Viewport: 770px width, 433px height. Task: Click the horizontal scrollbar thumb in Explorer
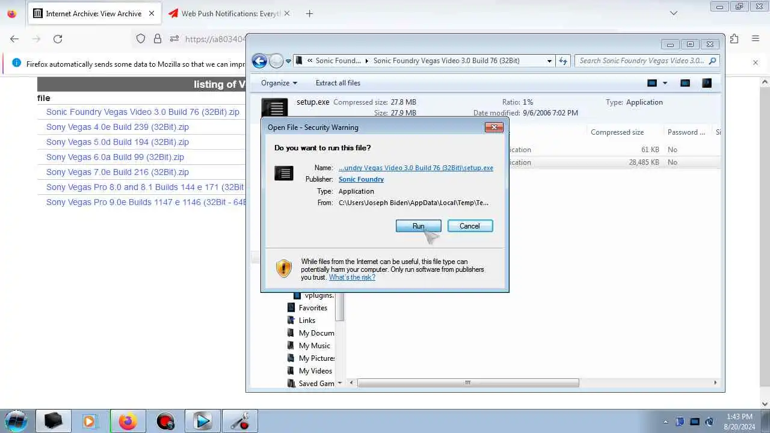point(468,383)
